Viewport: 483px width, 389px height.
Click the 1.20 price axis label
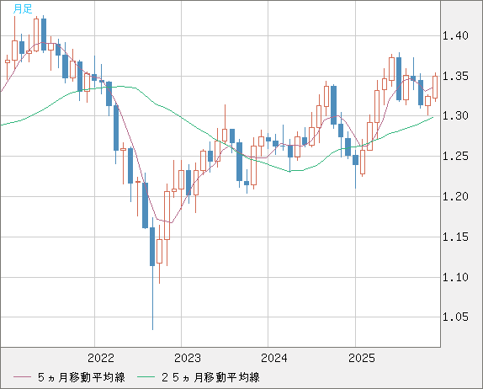(x=455, y=196)
